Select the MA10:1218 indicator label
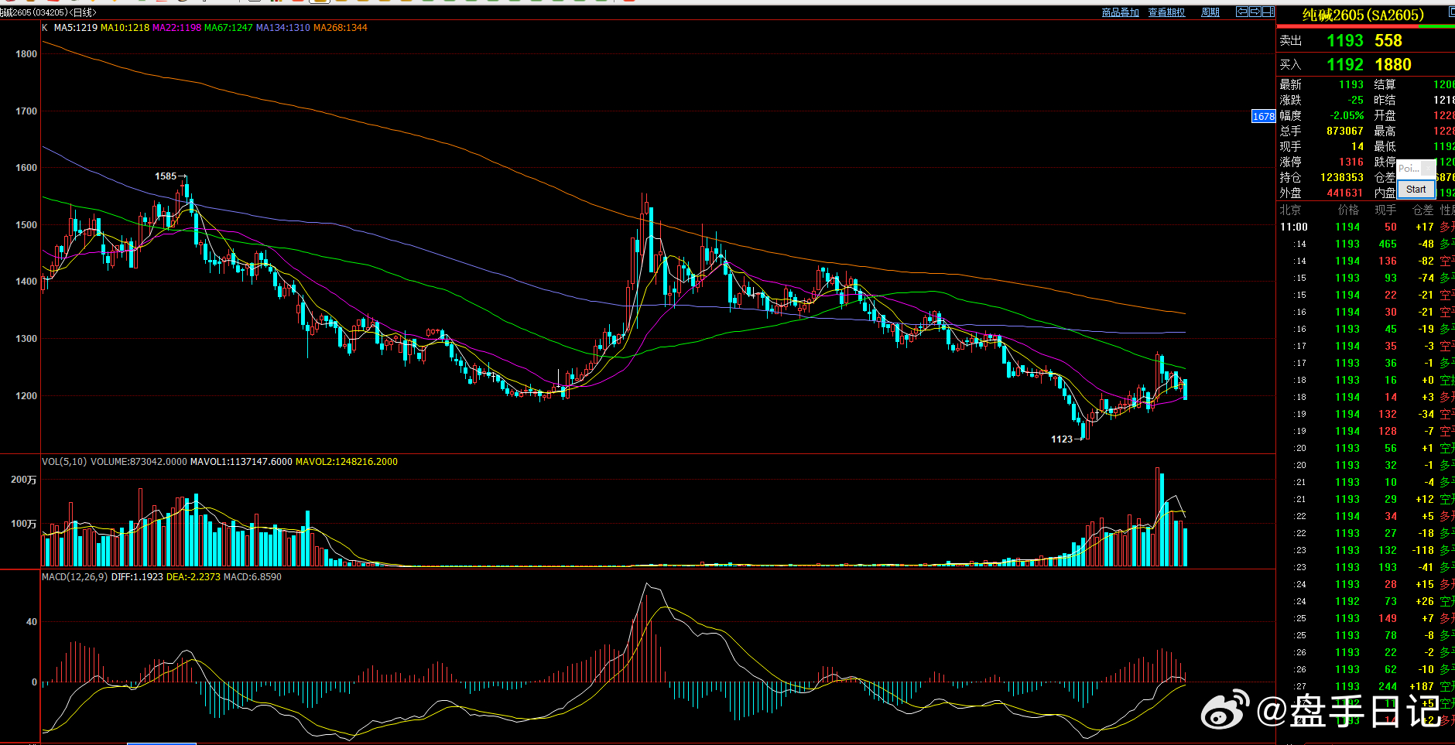This screenshot has height=745, width=1455. (125, 28)
